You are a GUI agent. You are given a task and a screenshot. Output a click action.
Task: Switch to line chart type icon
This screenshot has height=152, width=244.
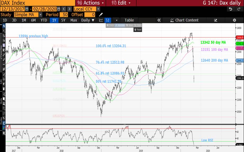pyautogui.click(x=101, y=20)
